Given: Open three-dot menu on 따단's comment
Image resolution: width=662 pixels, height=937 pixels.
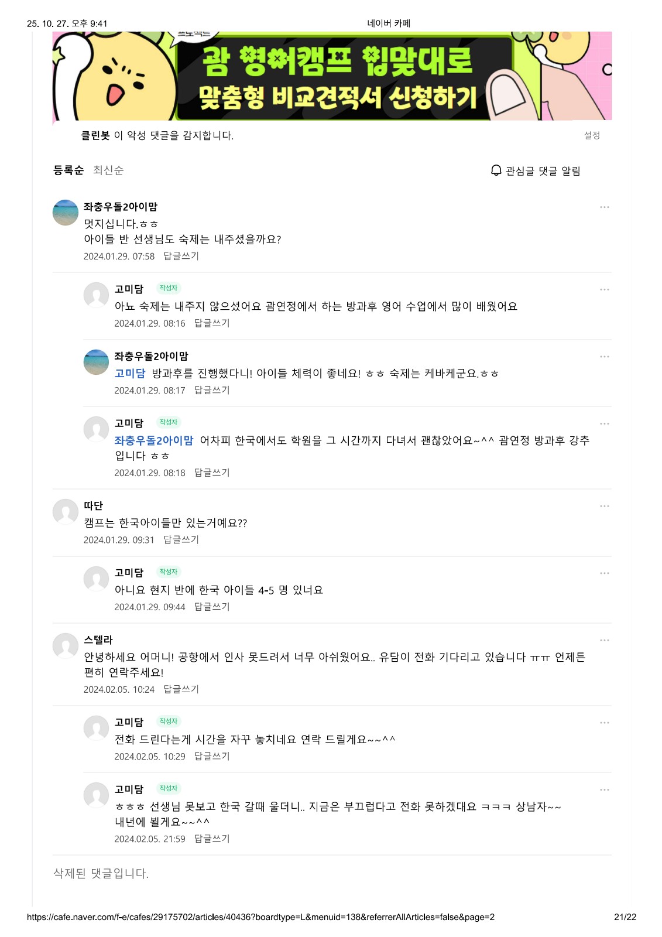Looking at the screenshot, I should (604, 506).
